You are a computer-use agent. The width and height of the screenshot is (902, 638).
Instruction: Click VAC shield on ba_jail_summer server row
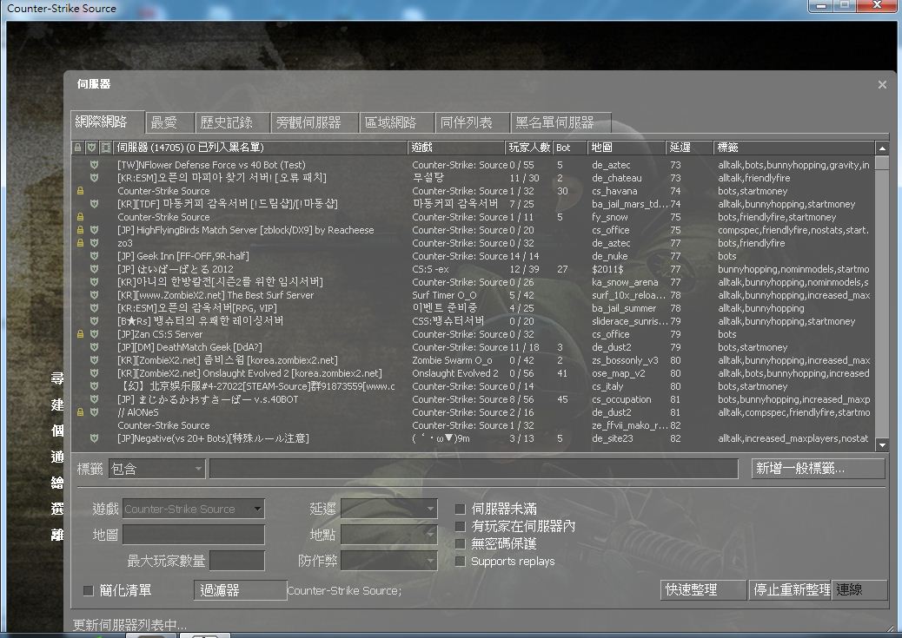tap(95, 308)
